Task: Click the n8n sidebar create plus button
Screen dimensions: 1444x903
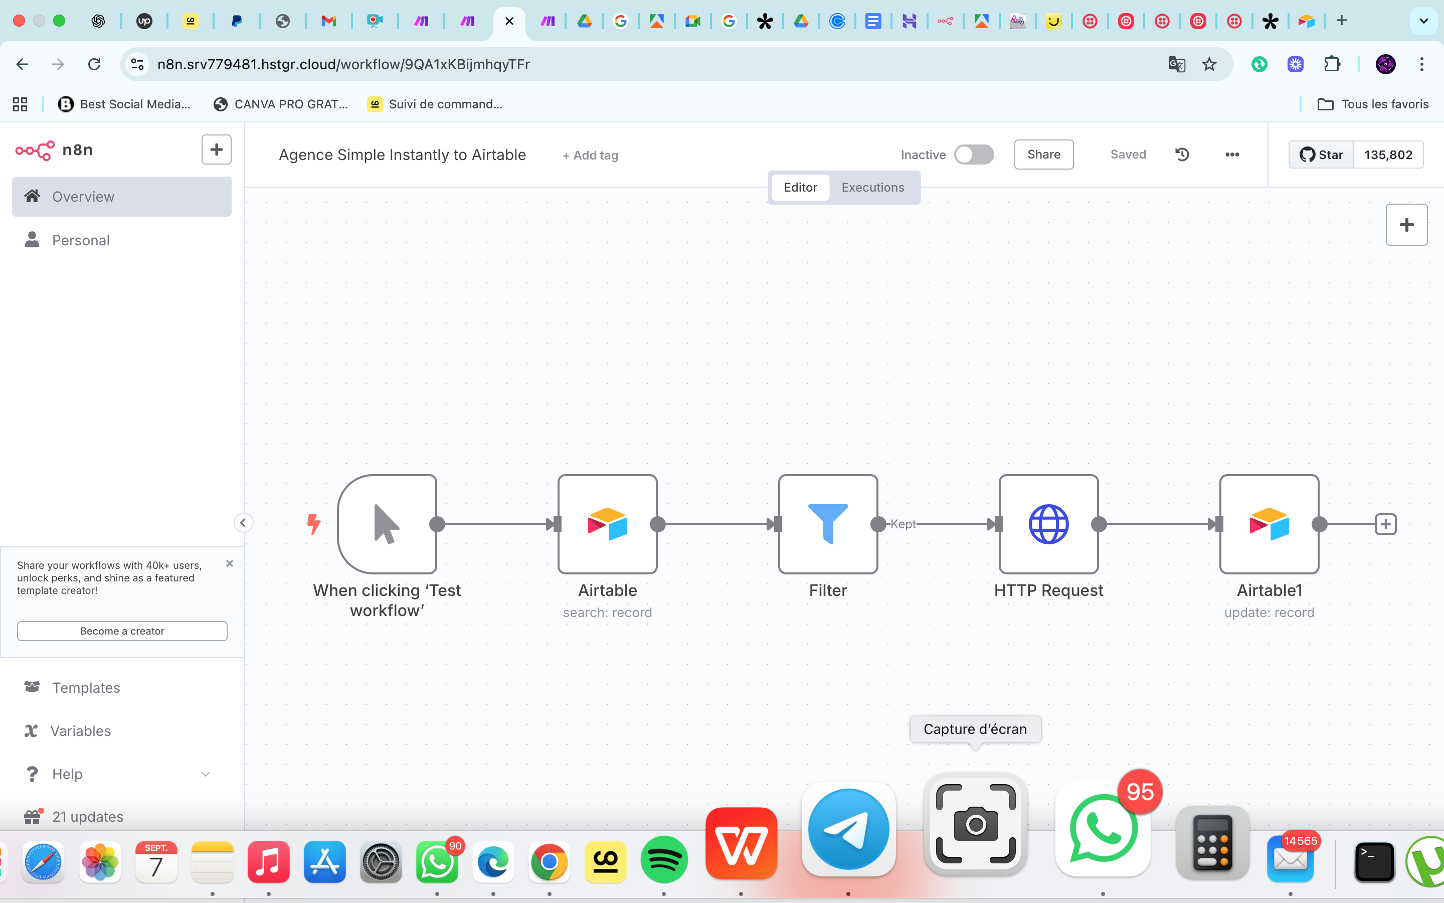Action: point(216,149)
